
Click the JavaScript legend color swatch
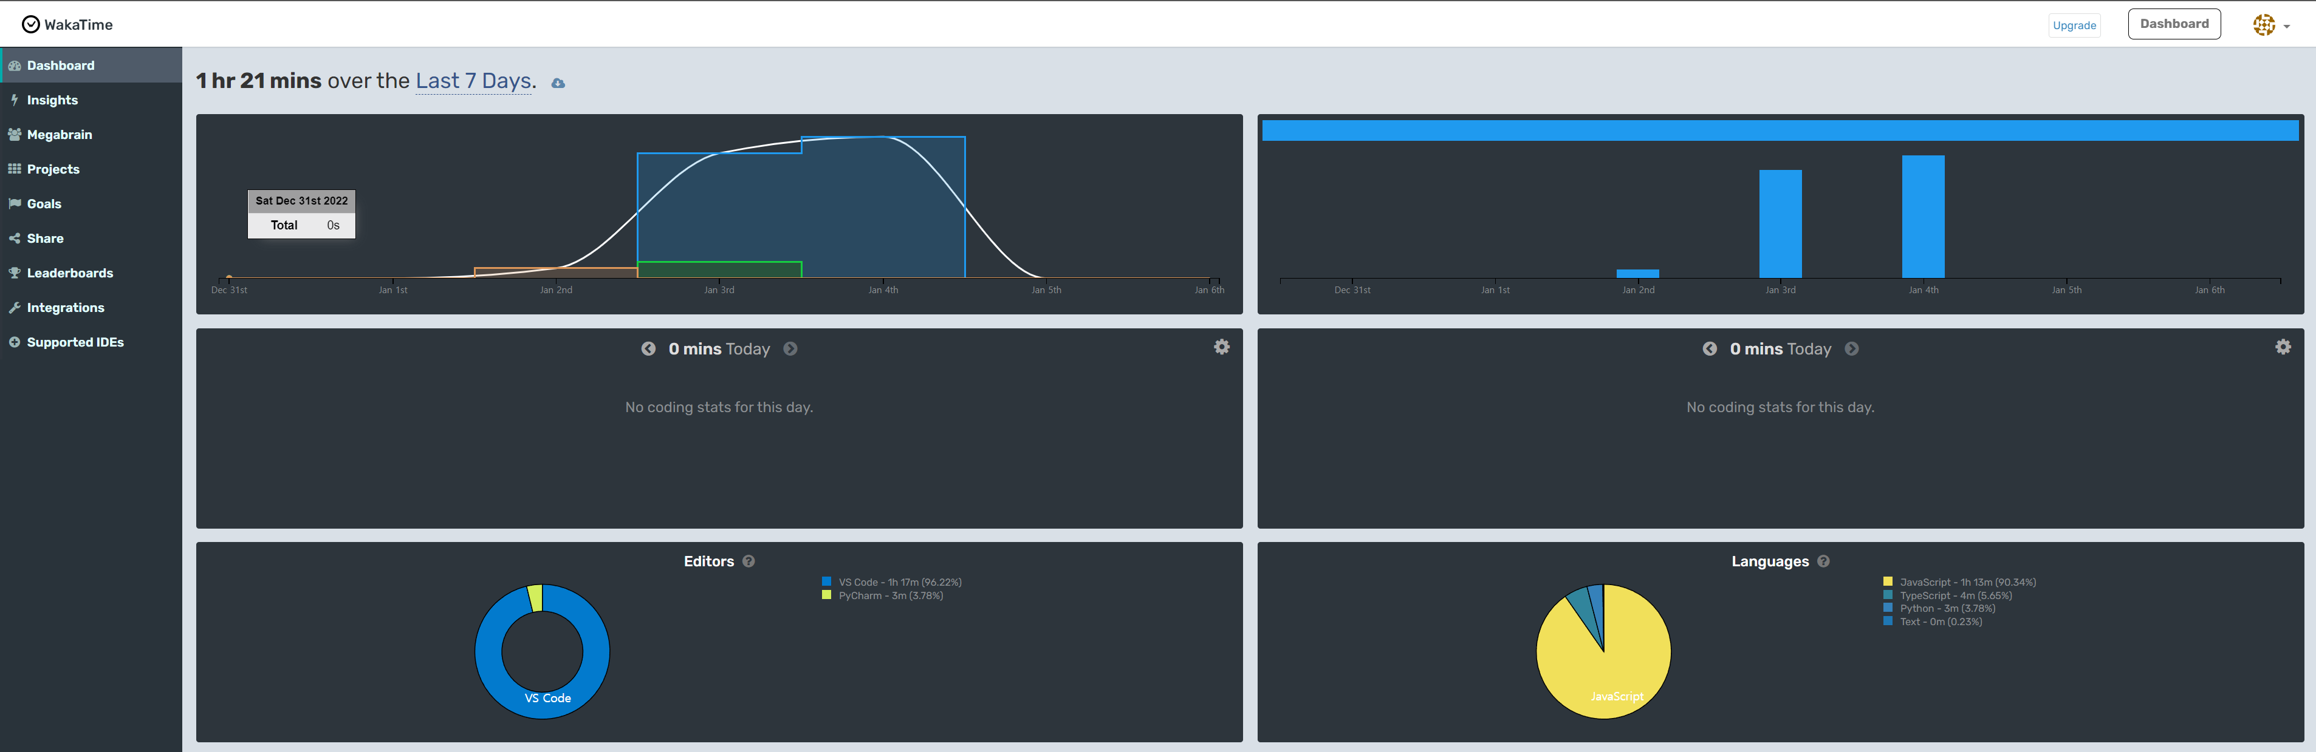pyautogui.click(x=1887, y=581)
